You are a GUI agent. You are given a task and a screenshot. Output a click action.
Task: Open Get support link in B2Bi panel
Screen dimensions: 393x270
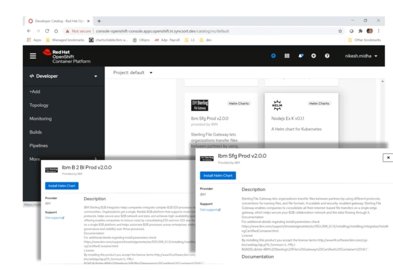[x=55, y=218]
